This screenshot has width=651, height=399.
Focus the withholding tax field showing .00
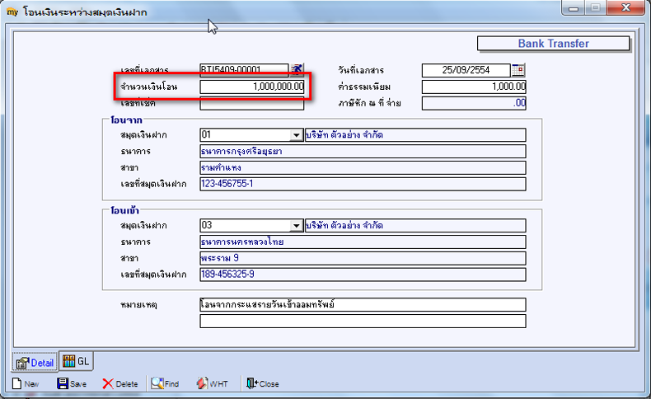[x=474, y=103]
